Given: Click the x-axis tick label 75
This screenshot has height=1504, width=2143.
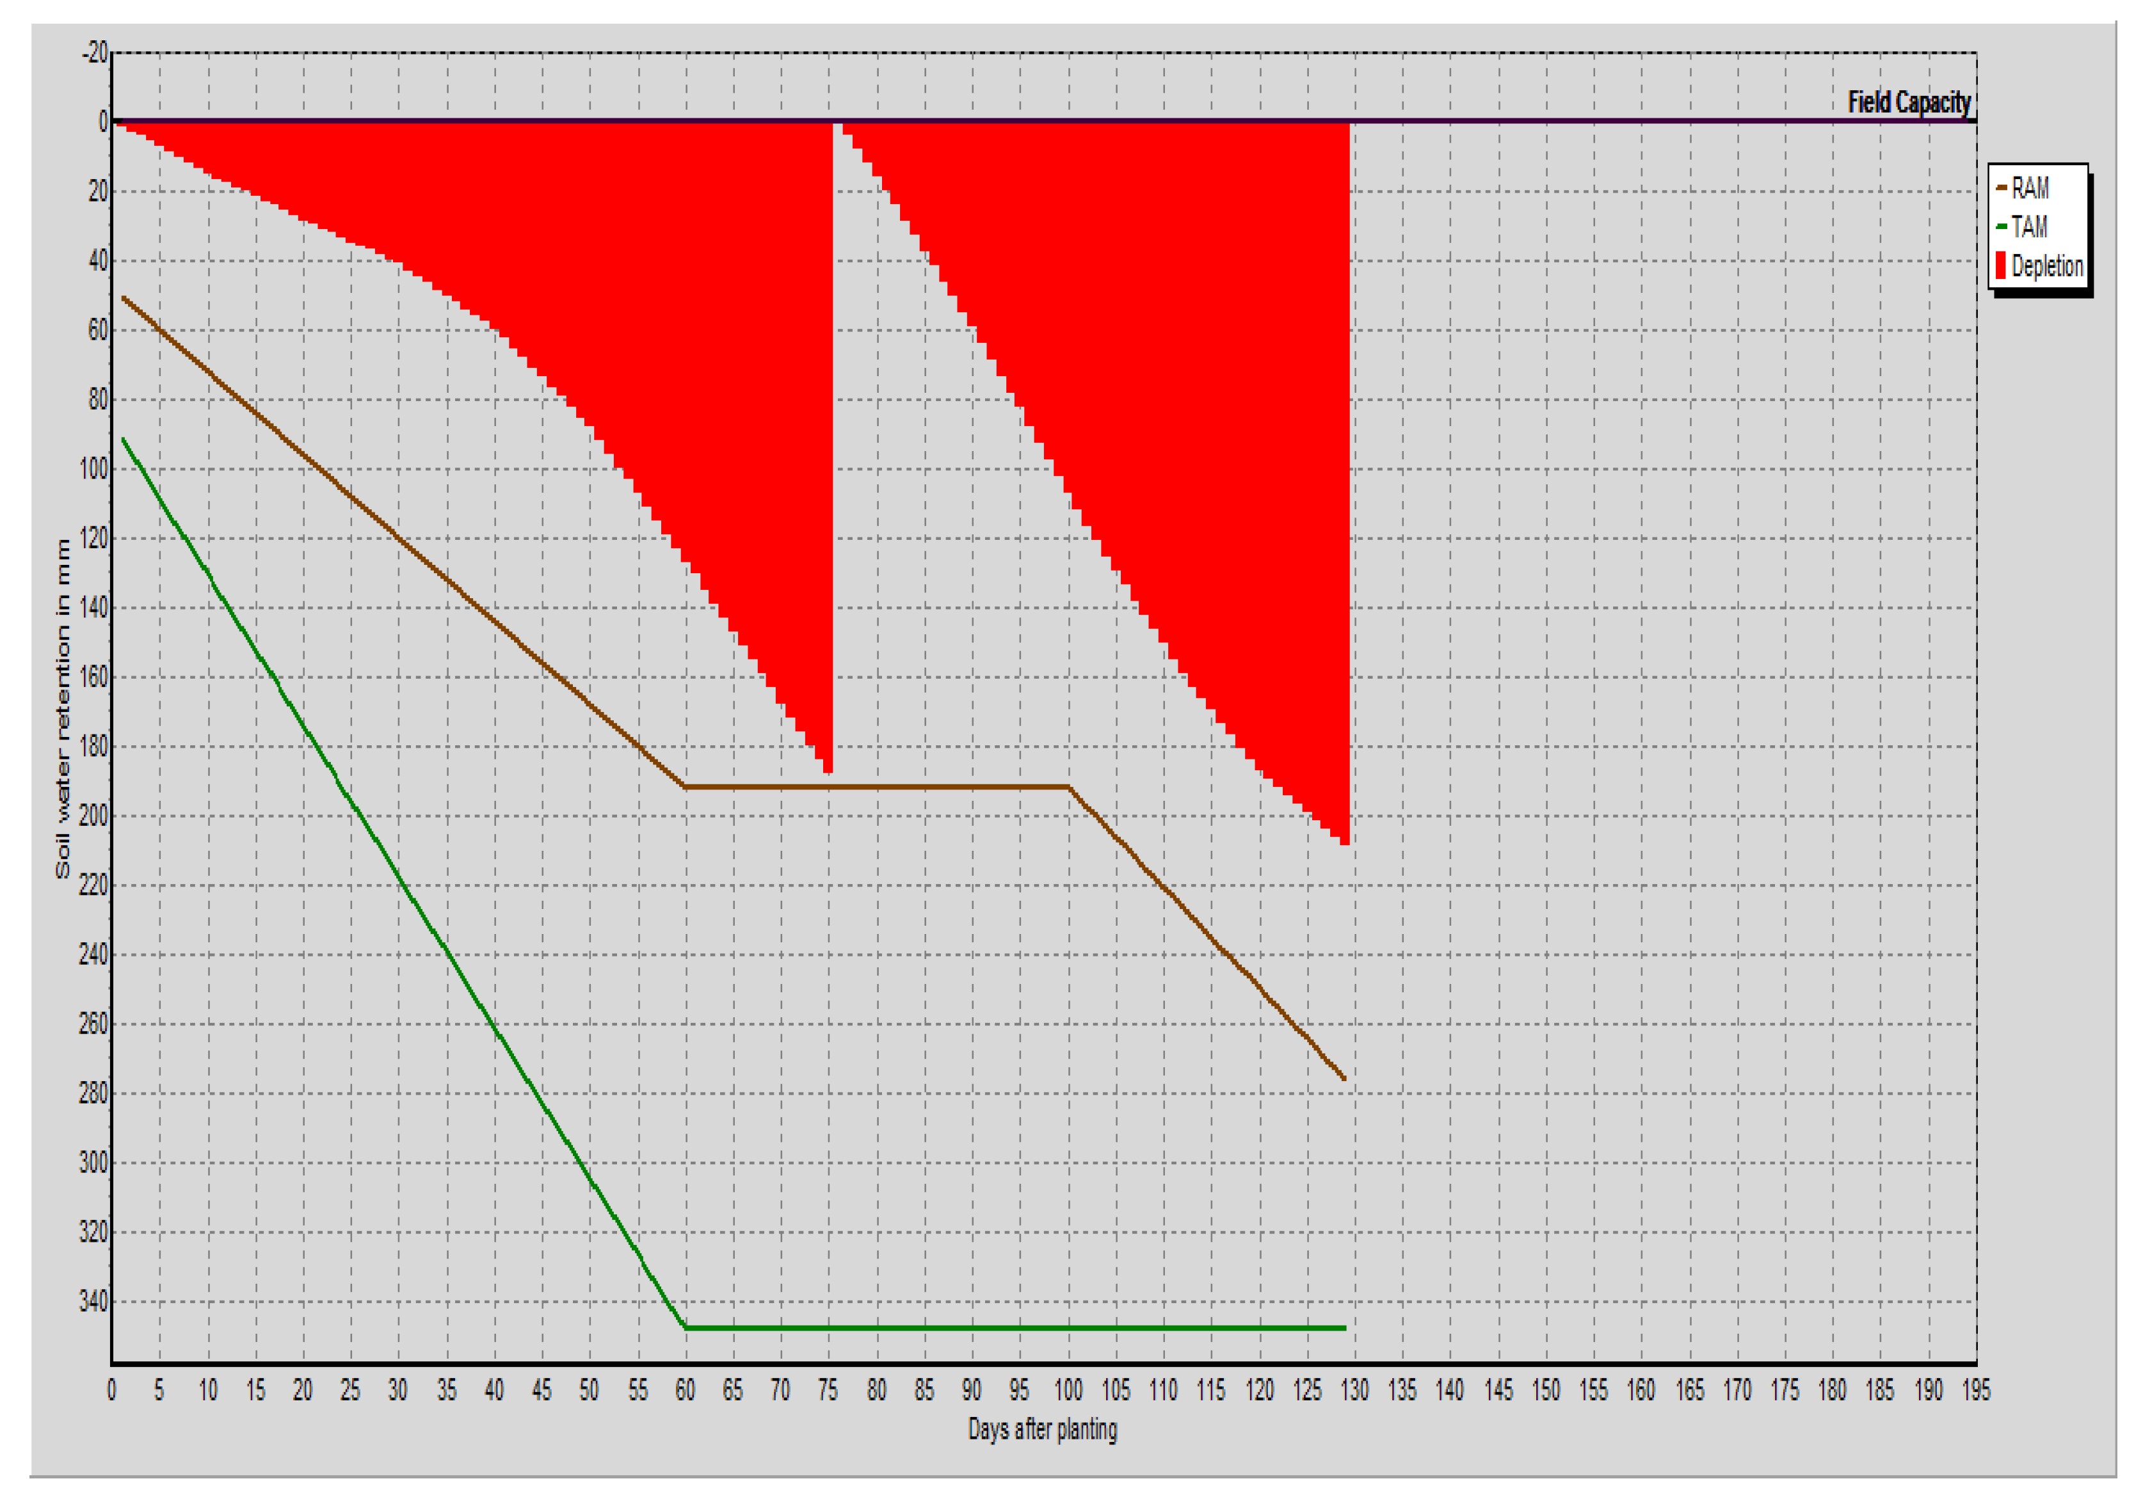Looking at the screenshot, I should [828, 1390].
